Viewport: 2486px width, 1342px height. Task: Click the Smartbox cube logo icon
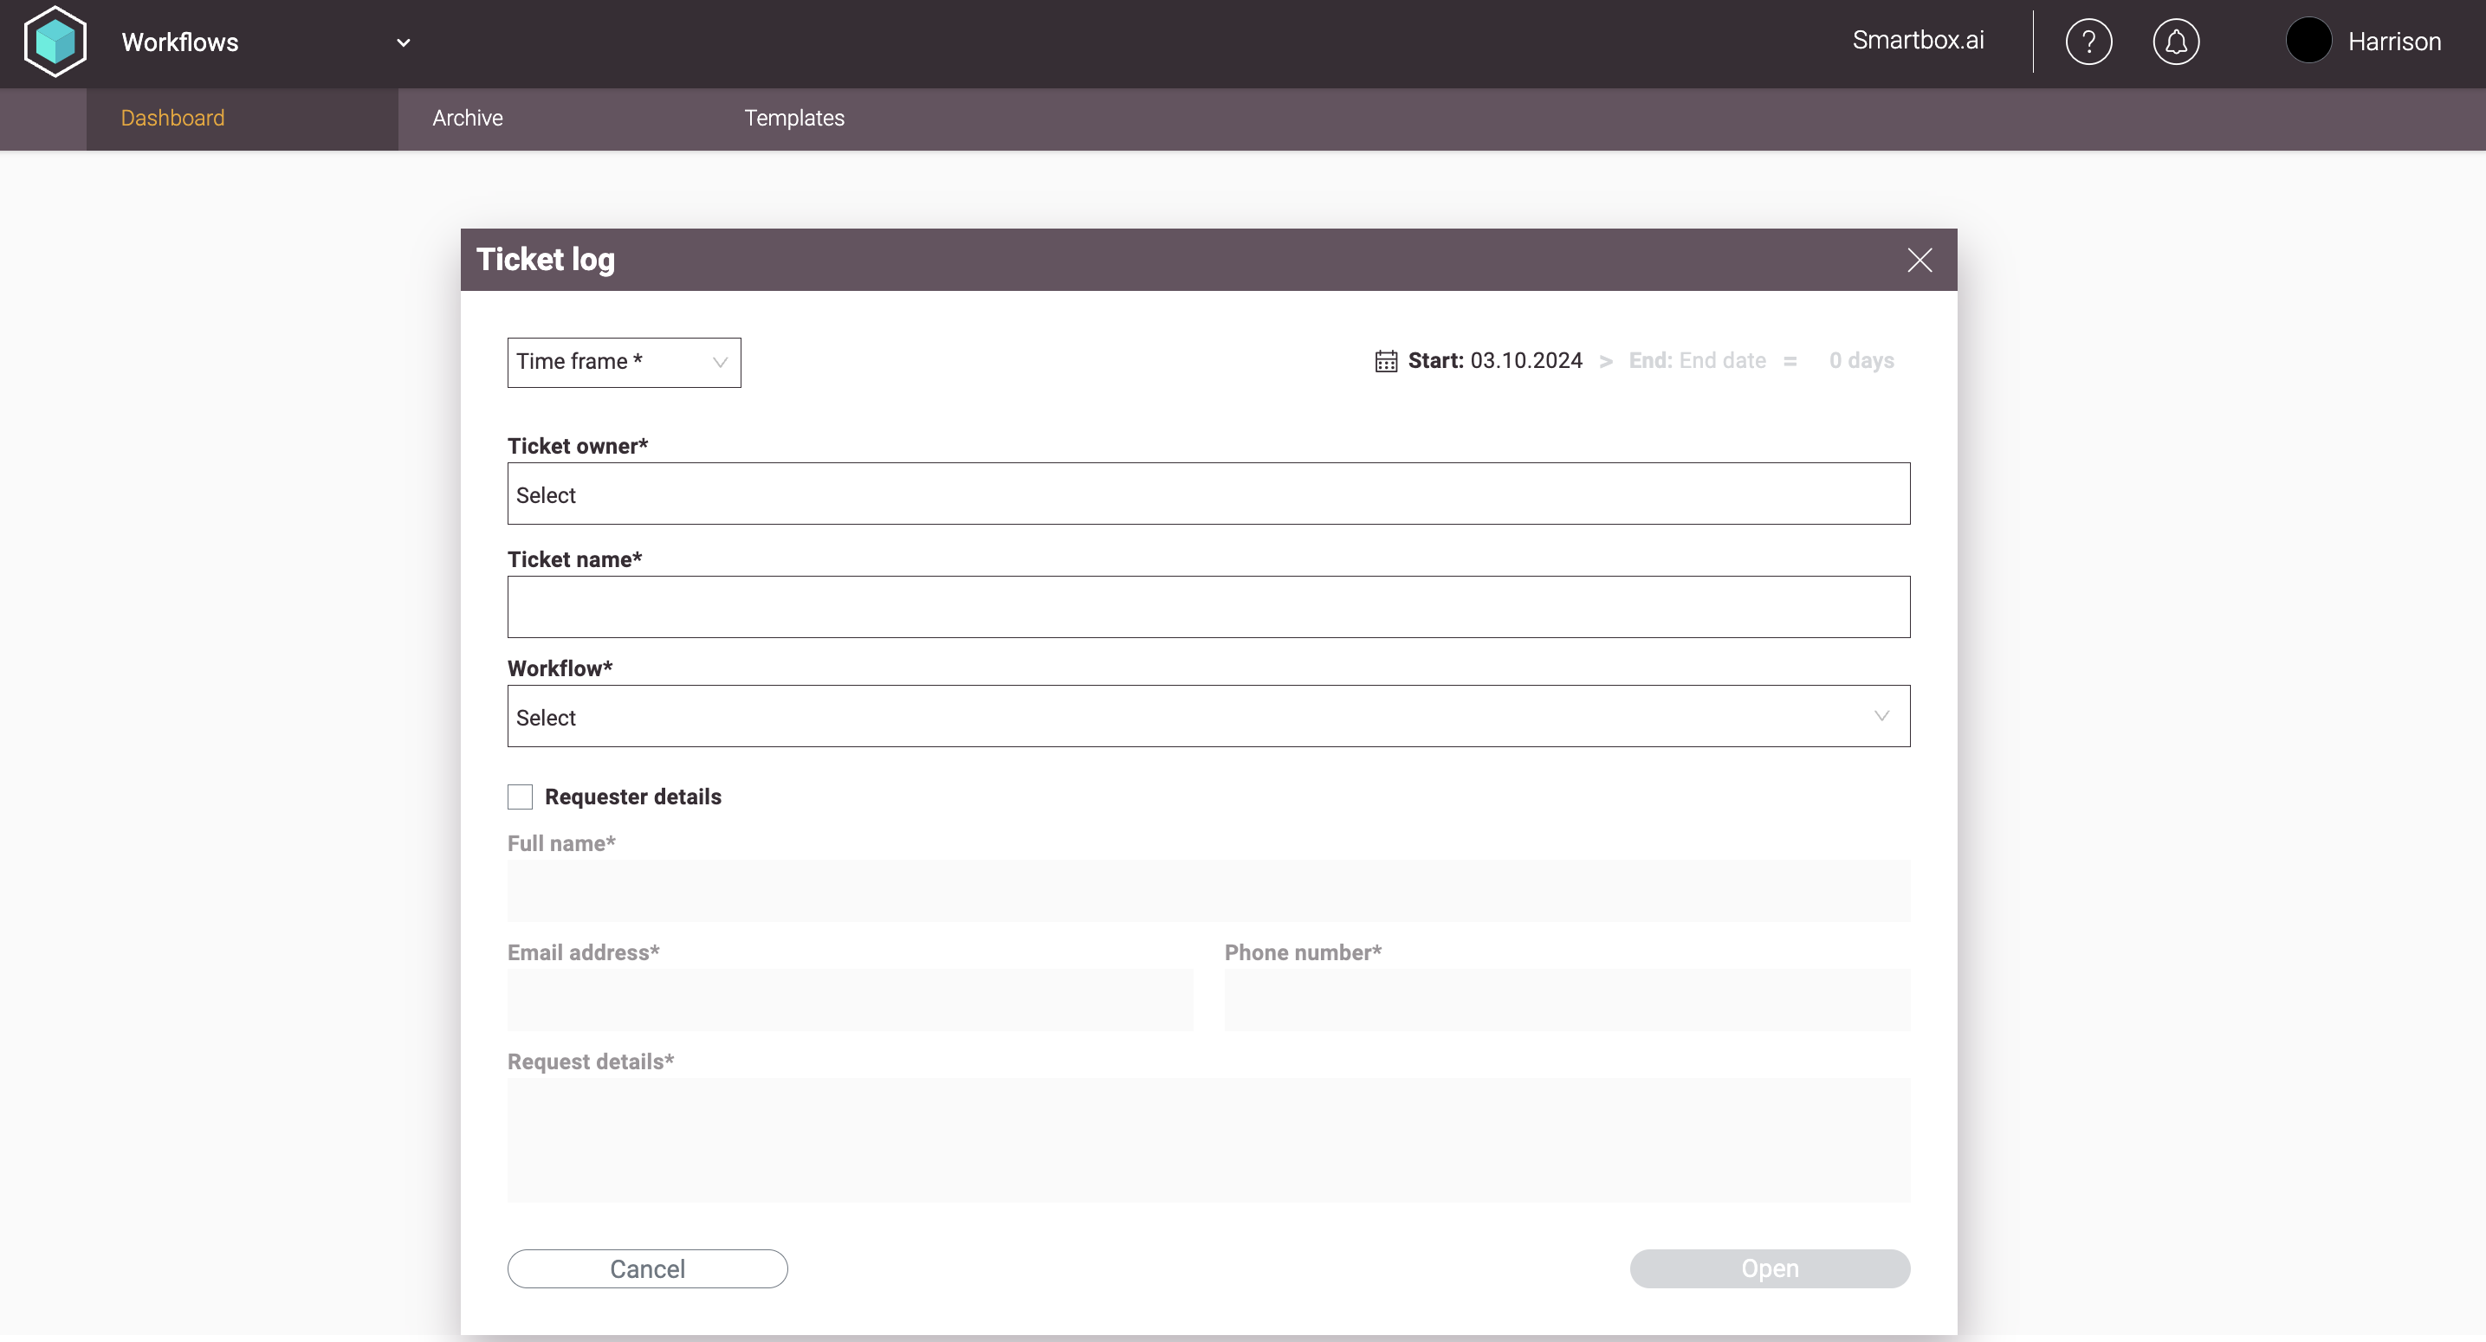click(55, 42)
